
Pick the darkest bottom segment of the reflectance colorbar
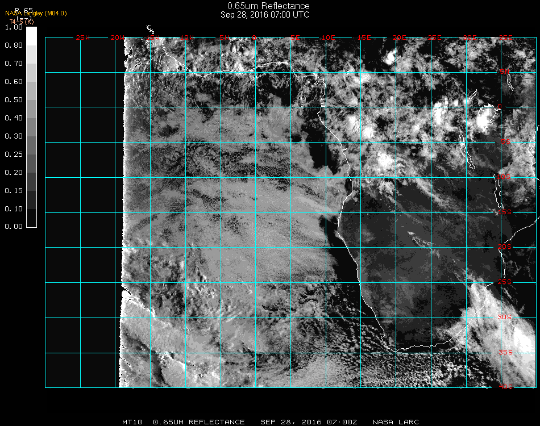[31, 218]
